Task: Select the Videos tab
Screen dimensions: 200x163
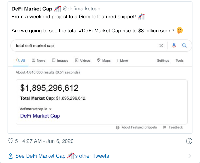Action: tap(83, 61)
